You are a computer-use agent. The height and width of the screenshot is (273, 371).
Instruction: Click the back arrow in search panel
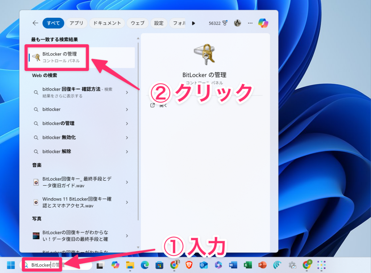[x=35, y=23]
